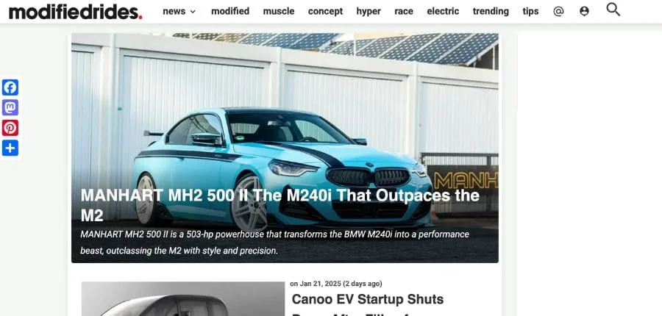Viewport: 662px width, 316px height.
Task: Go to the modifiedrides home logo
Action: 75,12
